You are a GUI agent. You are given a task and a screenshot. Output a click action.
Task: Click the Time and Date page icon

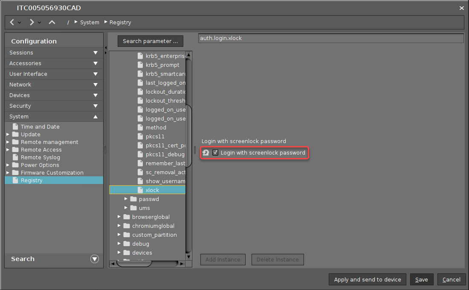(16, 127)
